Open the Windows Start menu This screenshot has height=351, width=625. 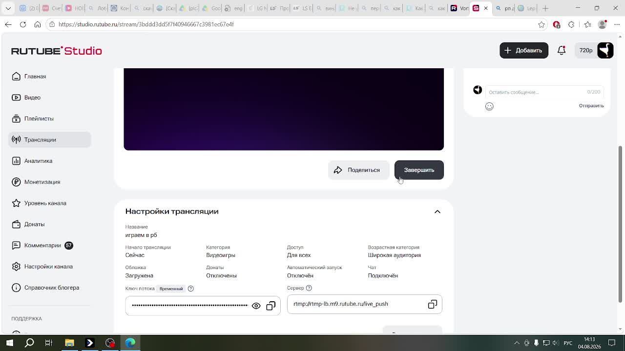click(9, 343)
